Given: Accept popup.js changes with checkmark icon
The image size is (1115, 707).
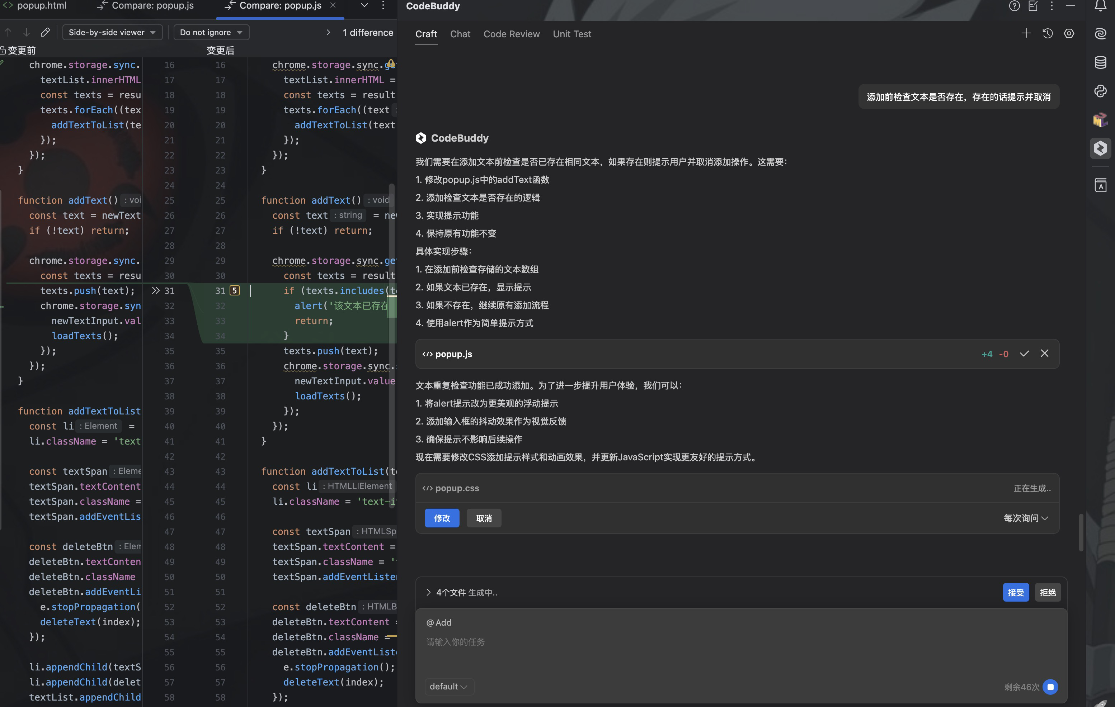Looking at the screenshot, I should tap(1024, 353).
